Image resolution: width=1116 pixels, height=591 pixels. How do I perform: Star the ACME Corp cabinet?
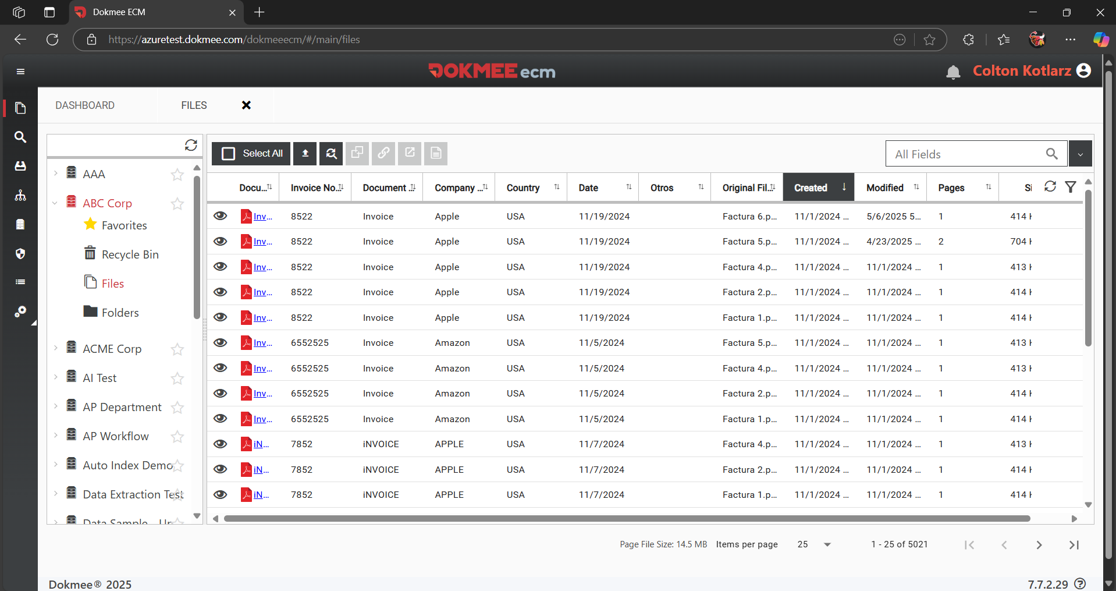(x=177, y=349)
